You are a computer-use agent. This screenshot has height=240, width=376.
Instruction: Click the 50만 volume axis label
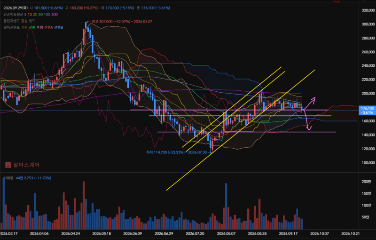point(365,217)
